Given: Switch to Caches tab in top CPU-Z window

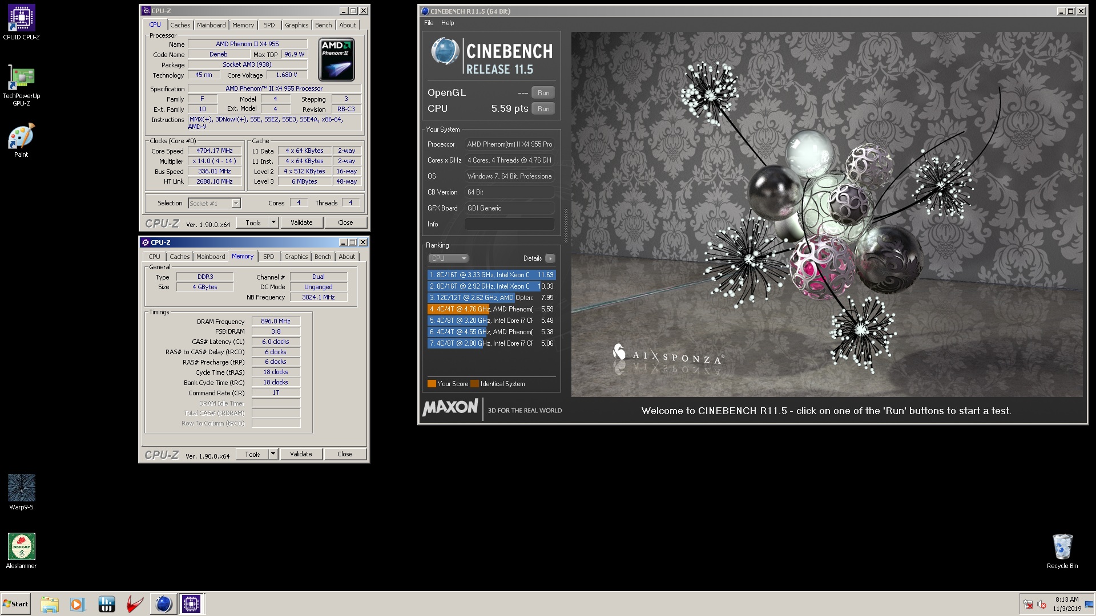Looking at the screenshot, I should pyautogui.click(x=180, y=25).
